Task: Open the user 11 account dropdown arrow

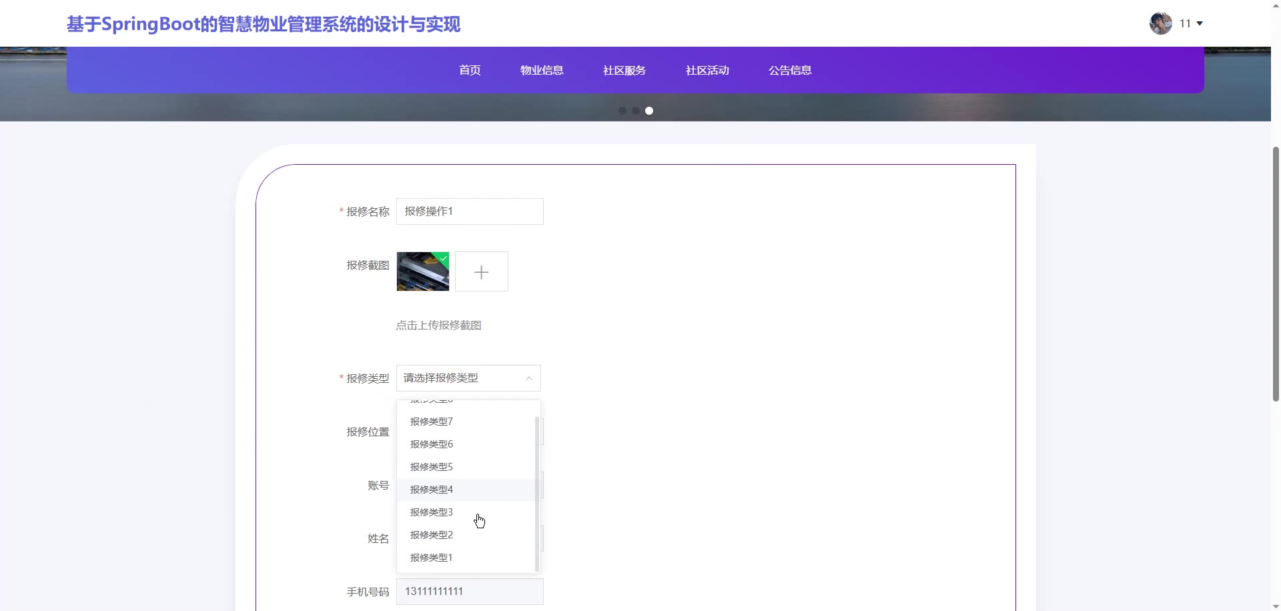Action: click(x=1200, y=23)
